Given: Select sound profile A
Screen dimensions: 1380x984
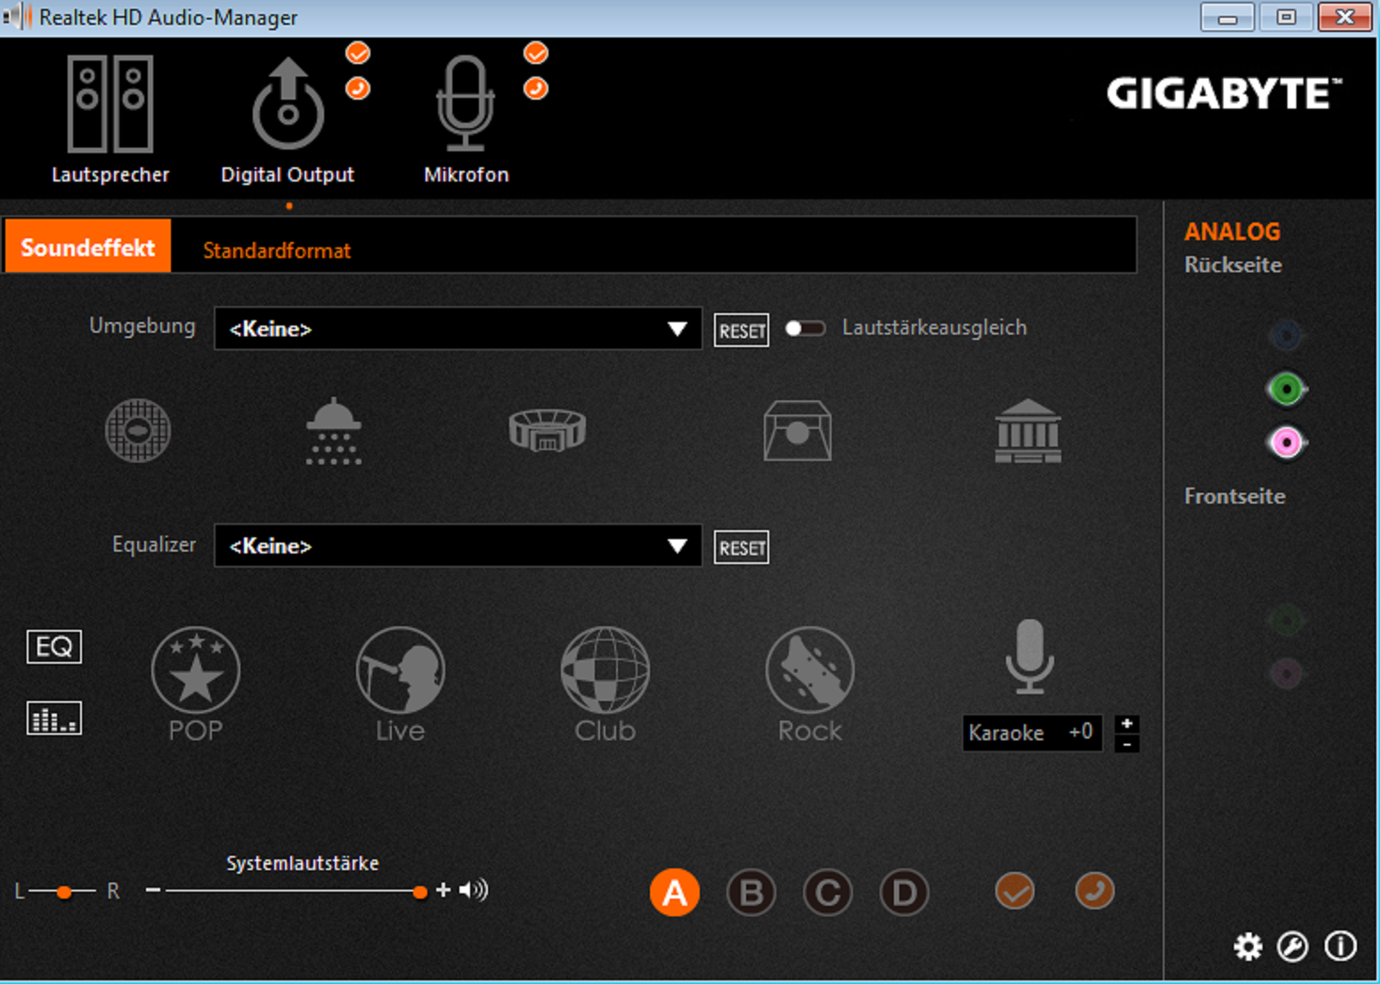Looking at the screenshot, I should tap(675, 892).
